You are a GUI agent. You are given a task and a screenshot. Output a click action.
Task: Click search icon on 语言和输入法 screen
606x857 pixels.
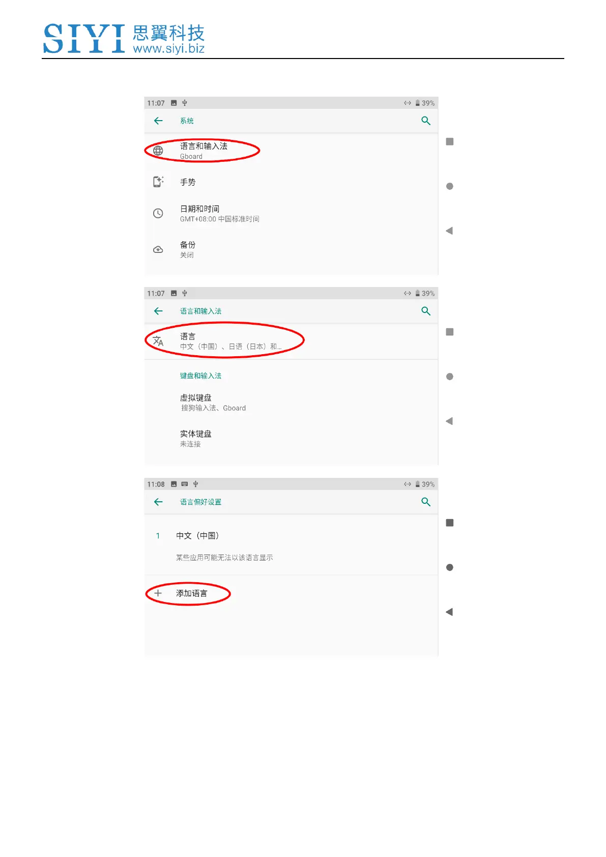click(x=426, y=311)
